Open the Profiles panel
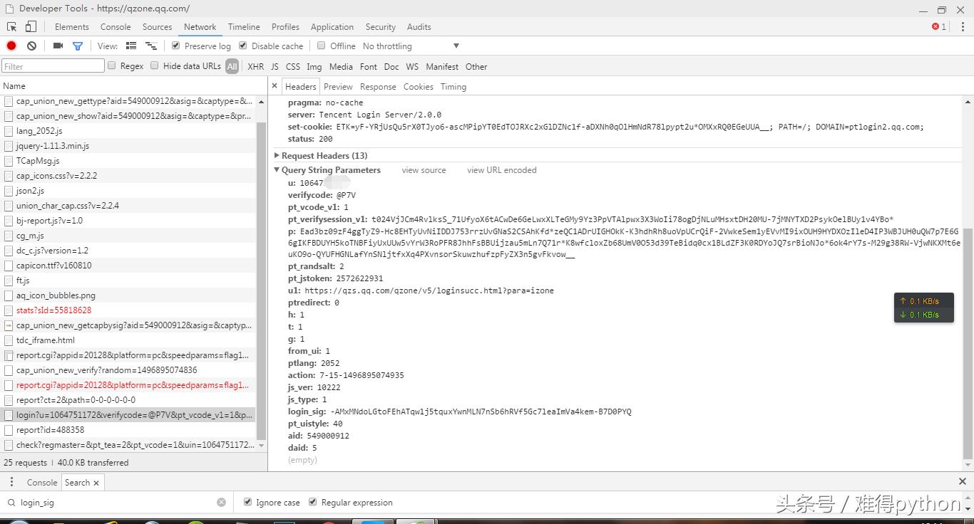The image size is (974, 524). (x=285, y=27)
